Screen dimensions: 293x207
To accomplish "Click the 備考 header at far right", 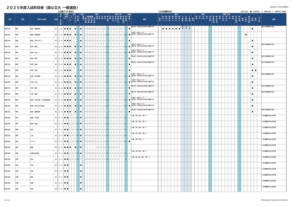I will (x=274, y=19).
